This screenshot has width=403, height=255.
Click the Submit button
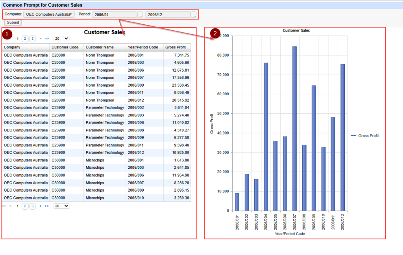pyautogui.click(x=13, y=22)
